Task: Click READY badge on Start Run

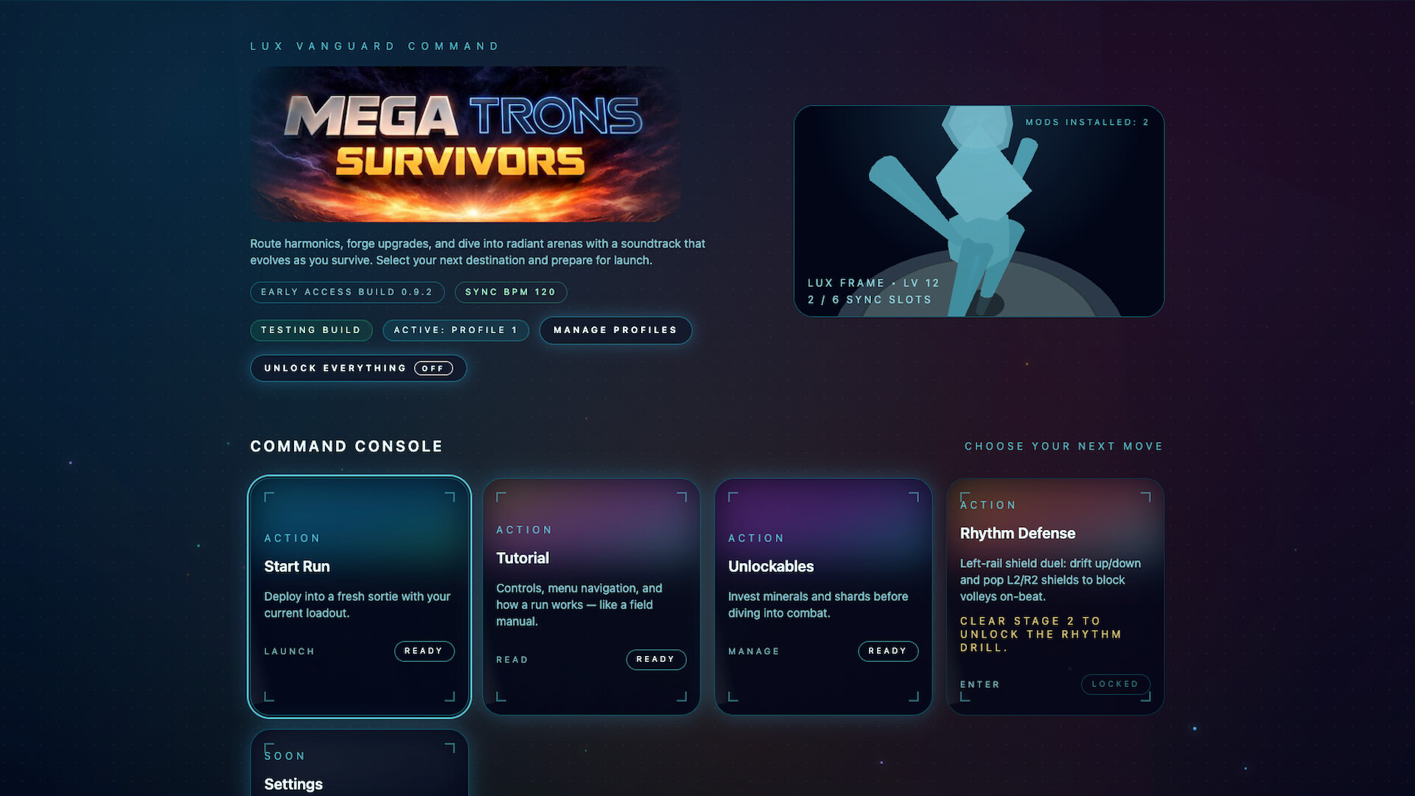Action: pyautogui.click(x=424, y=651)
